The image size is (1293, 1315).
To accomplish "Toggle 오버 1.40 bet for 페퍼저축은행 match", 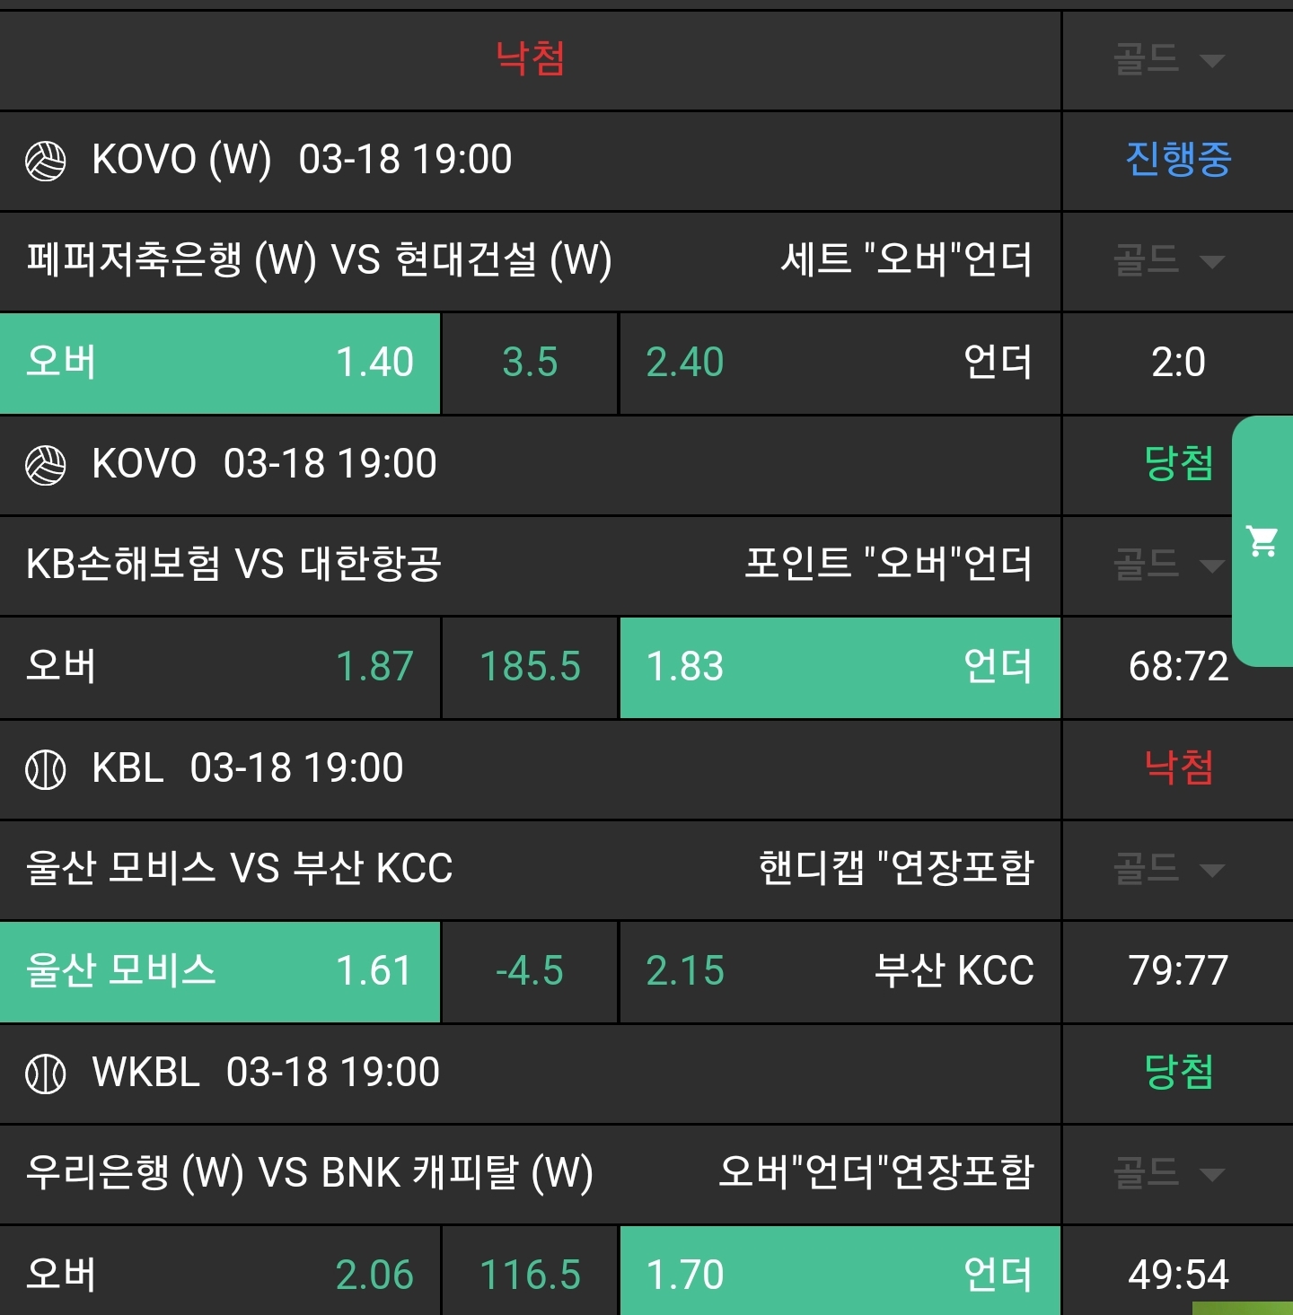I will (220, 363).
